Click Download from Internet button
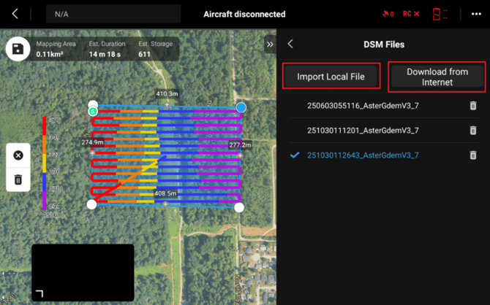The width and height of the screenshot is (490, 305). [437, 77]
